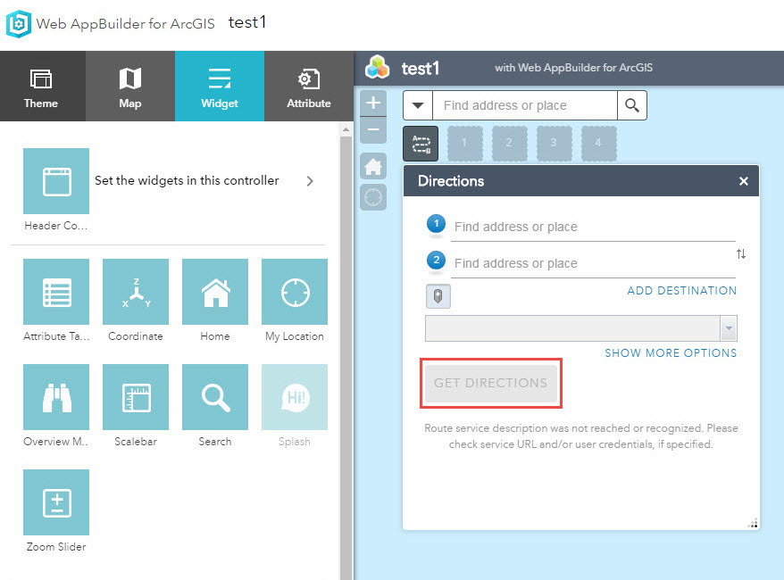784x580 pixels.
Task: Zoom in on the map
Action: pos(373,104)
